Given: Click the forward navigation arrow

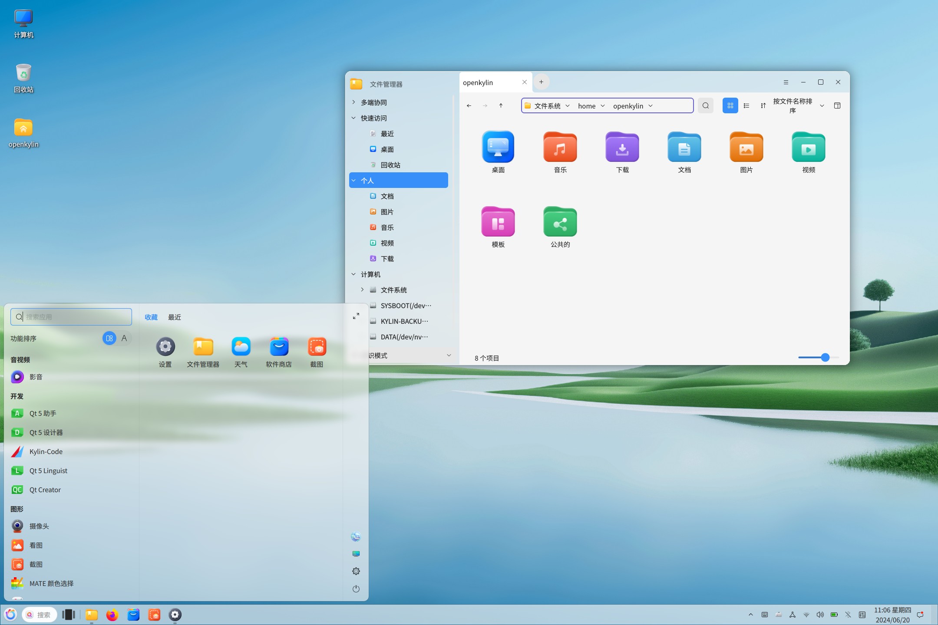Looking at the screenshot, I should tap(485, 105).
